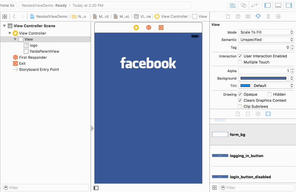The image size is (296, 192).
Task: Collapse View Controller Scene
Action: click(x=4, y=26)
